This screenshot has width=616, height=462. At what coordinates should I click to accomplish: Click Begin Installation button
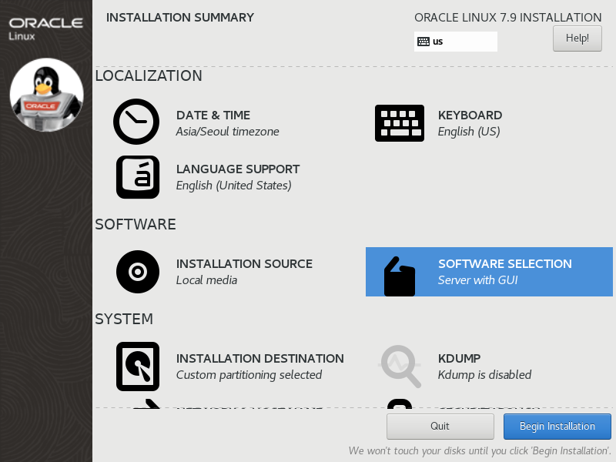point(557,427)
